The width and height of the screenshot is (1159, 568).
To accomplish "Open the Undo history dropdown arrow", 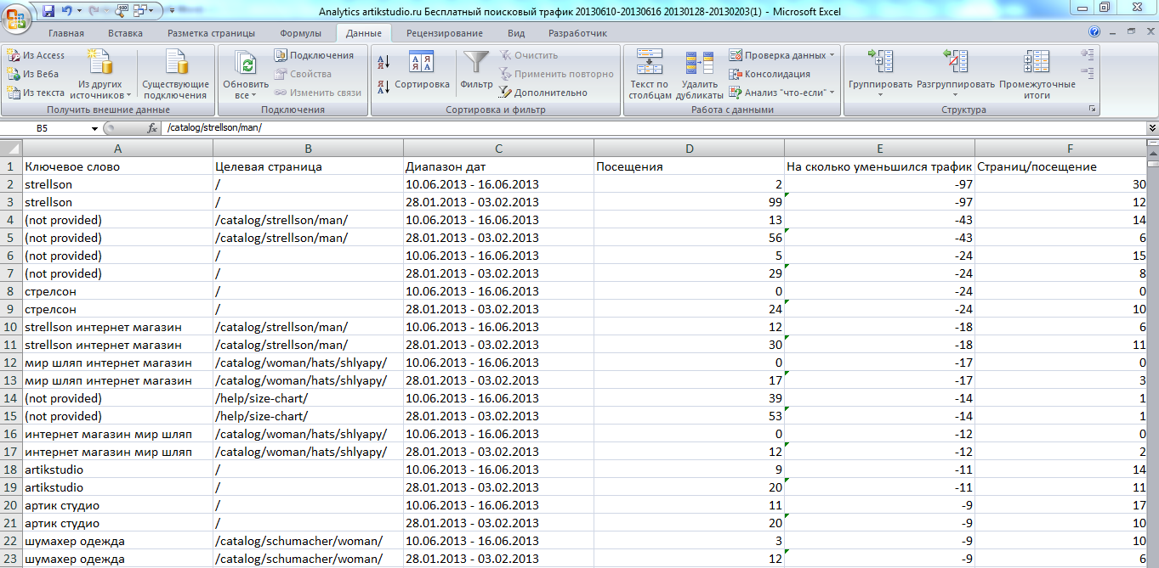I will tap(79, 11).
